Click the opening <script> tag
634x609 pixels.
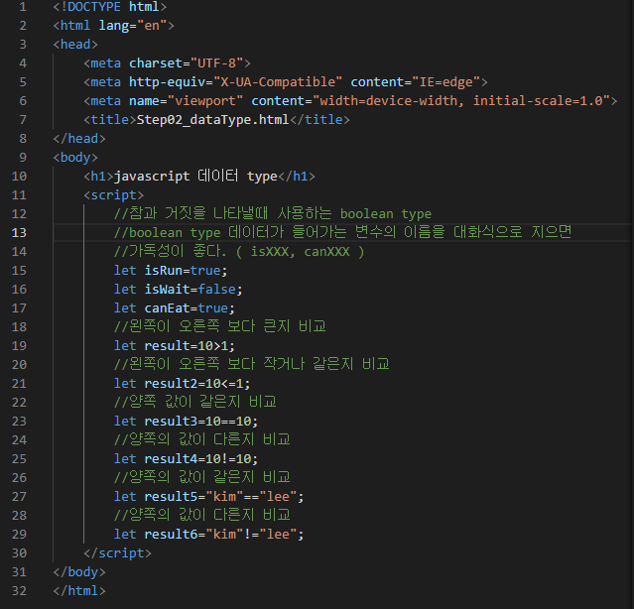[114, 195]
